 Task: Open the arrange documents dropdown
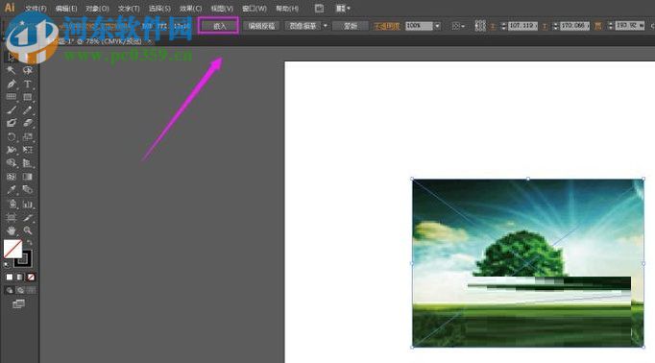click(343, 8)
